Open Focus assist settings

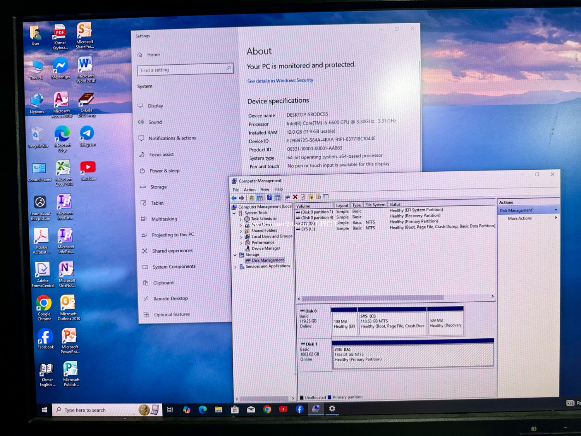pyautogui.click(x=156, y=155)
